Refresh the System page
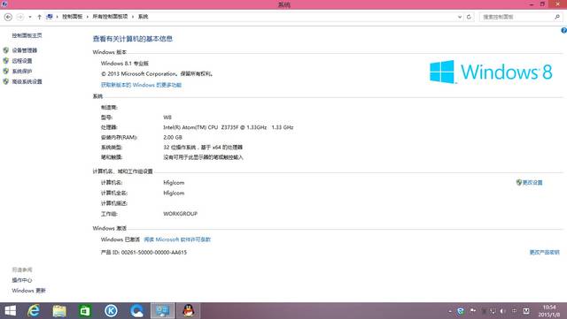This screenshot has width=567, height=319. tap(469, 17)
